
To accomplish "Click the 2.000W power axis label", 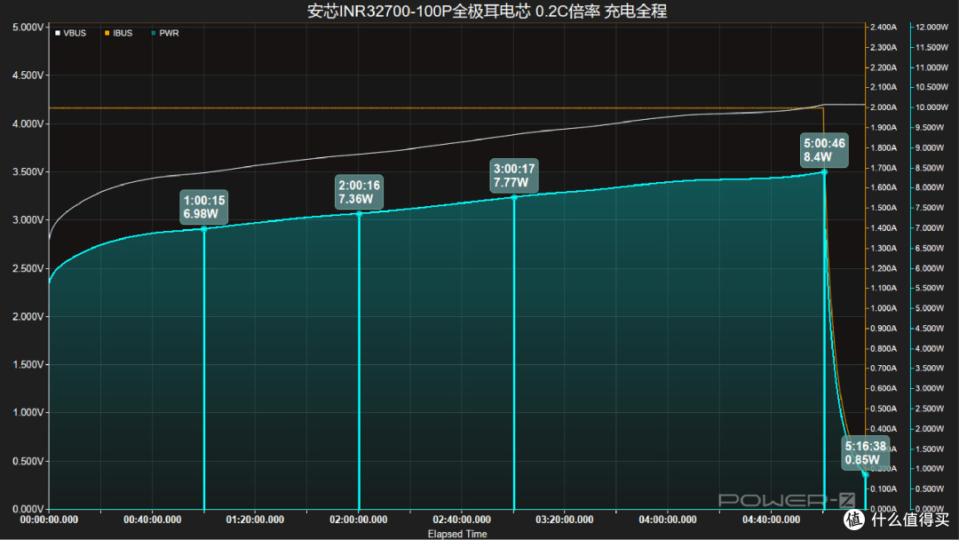I will coord(930,429).
